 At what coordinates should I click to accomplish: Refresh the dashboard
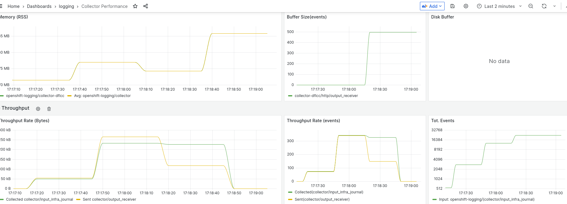[544, 6]
